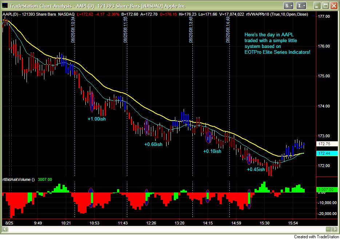Click the '+0.45ish' trade annotation
The image size is (340, 239).
(256, 170)
